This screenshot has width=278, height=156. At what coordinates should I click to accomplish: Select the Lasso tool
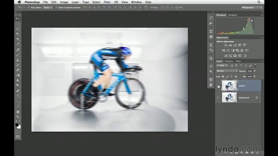18,29
